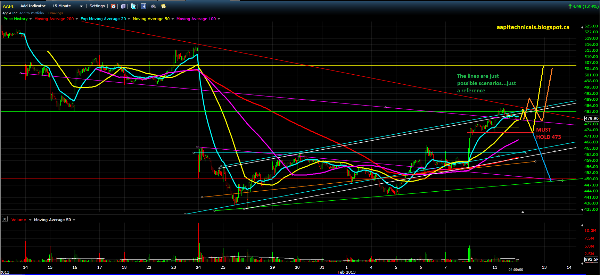Click Add Indicator in the toolbar
This screenshot has height=275, width=600.
pos(33,6)
